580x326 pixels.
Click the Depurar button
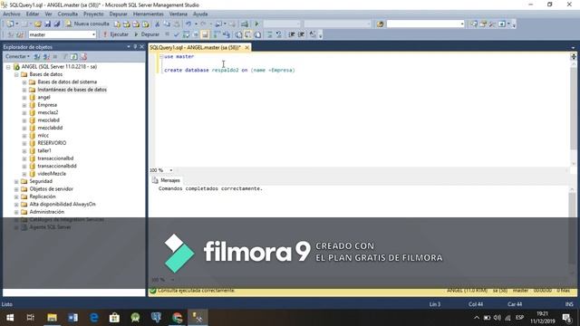click(x=147, y=34)
